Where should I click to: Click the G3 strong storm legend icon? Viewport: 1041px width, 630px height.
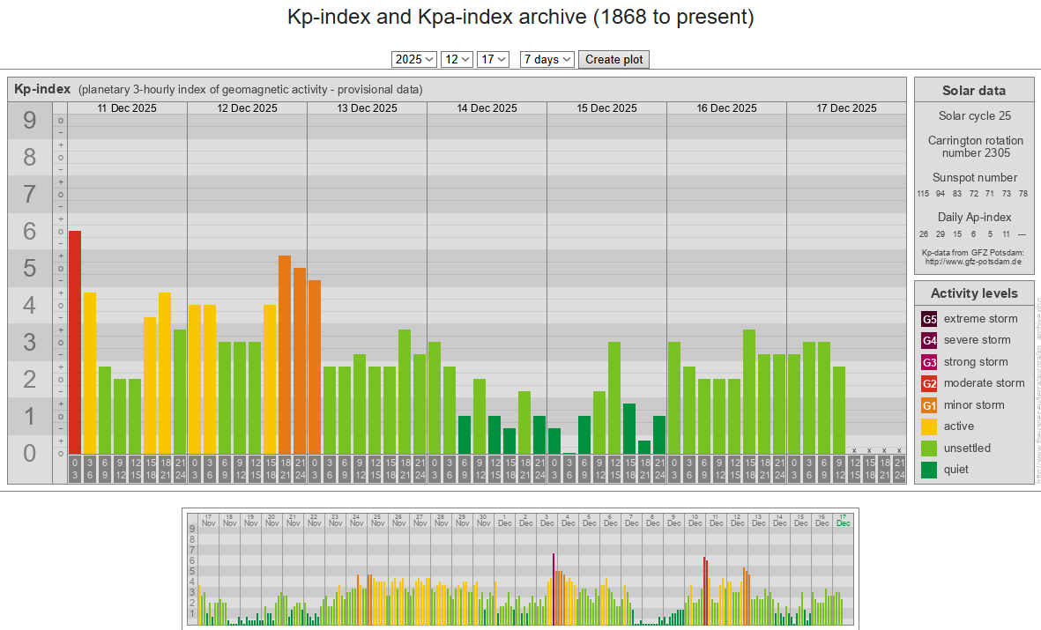[929, 362]
